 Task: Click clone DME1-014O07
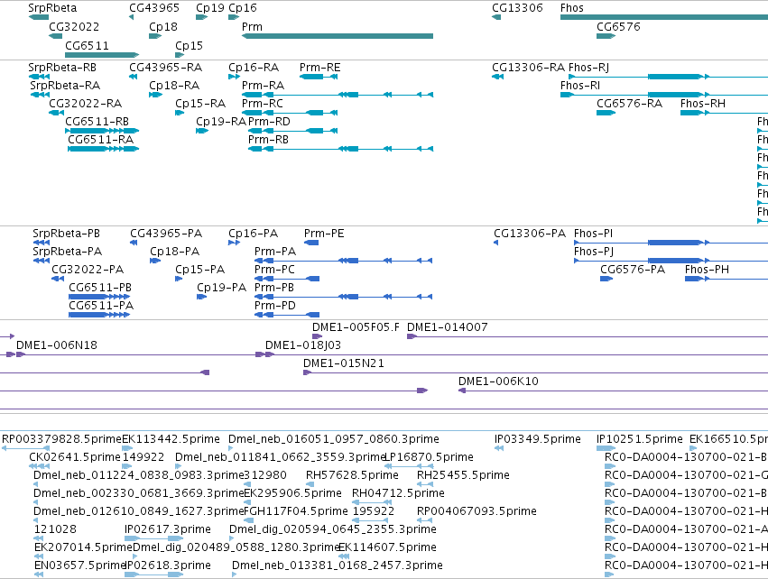tap(448, 327)
